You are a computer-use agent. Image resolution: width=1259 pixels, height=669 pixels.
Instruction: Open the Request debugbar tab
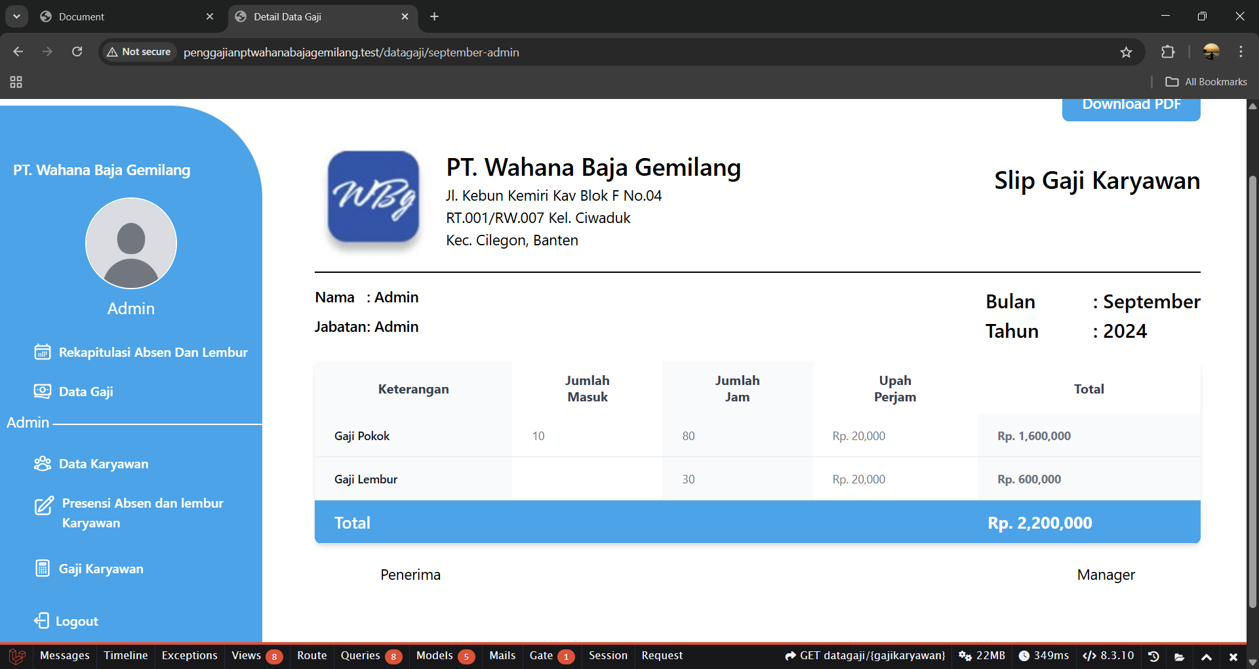pos(662,656)
